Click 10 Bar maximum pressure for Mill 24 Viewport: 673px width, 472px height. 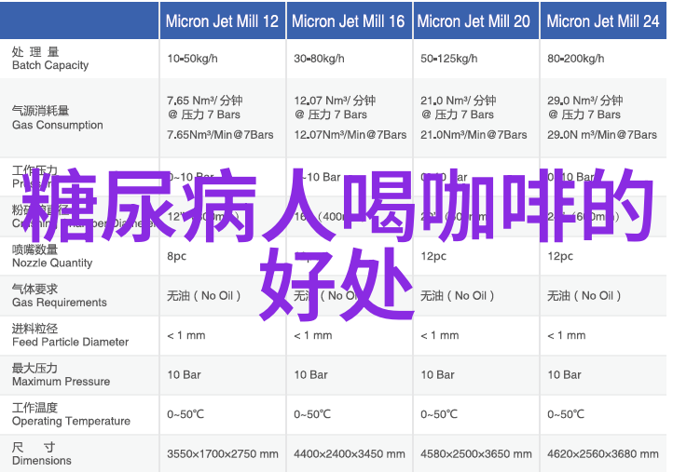[564, 374]
